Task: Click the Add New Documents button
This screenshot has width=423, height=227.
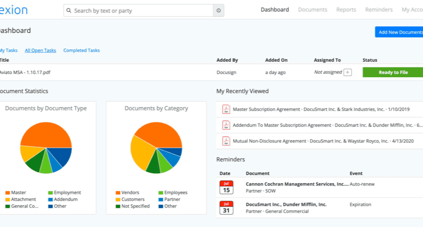Action: coord(400,32)
